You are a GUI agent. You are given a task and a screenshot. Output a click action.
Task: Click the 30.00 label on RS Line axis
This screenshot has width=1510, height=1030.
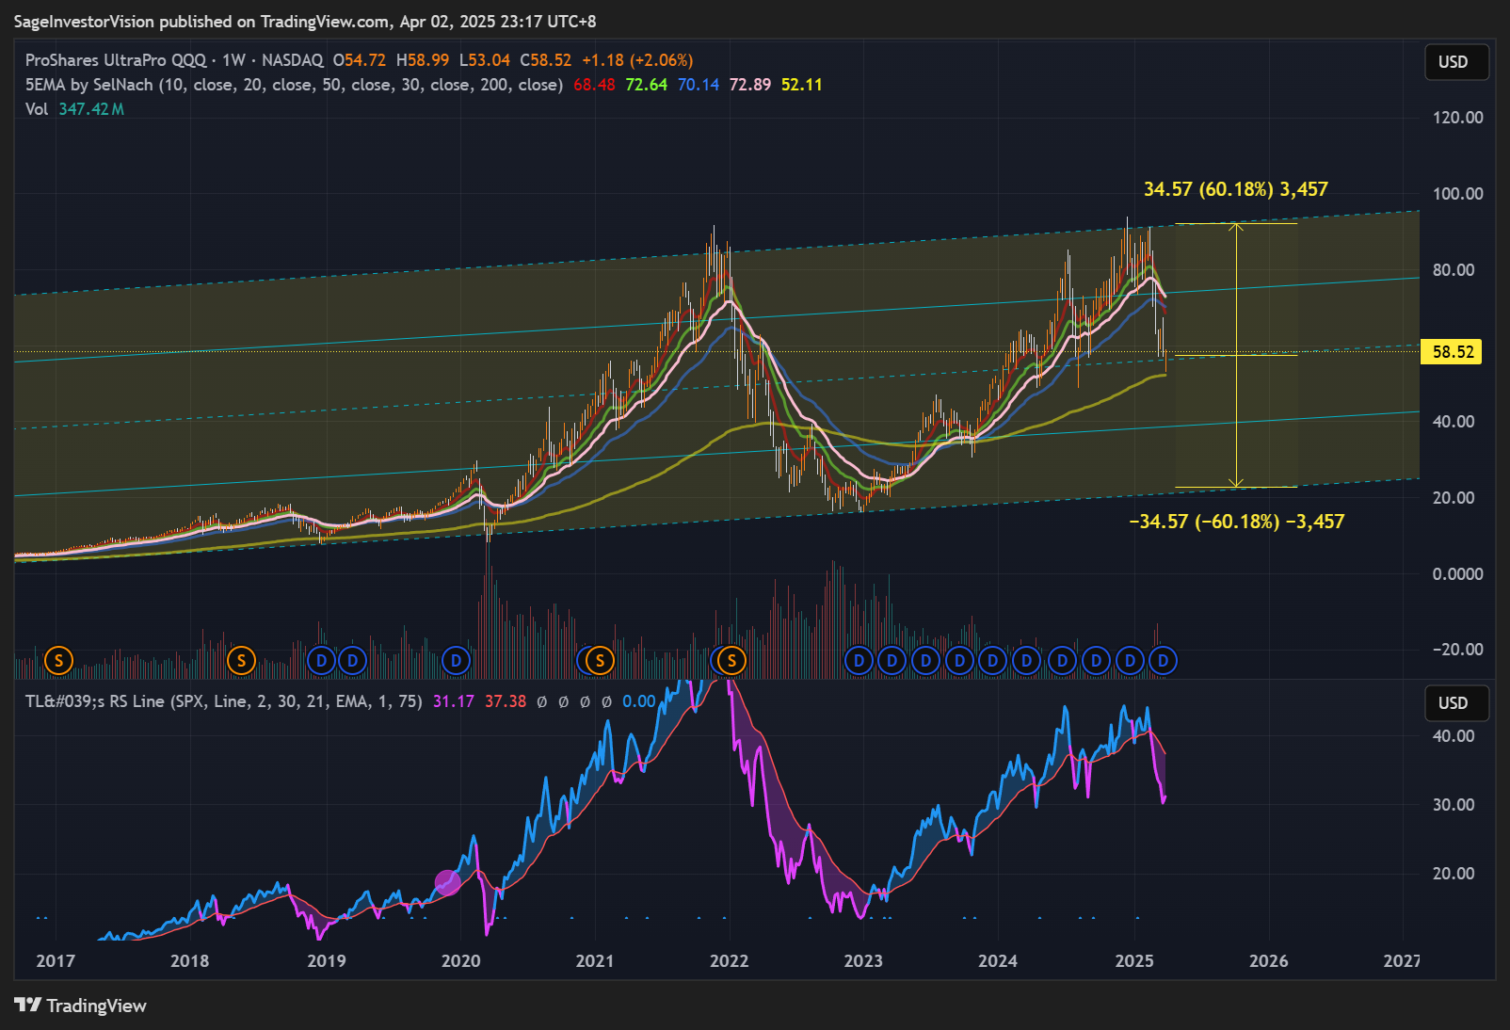coord(1454,805)
